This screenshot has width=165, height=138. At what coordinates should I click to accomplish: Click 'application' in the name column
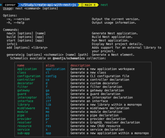(27, 69)
